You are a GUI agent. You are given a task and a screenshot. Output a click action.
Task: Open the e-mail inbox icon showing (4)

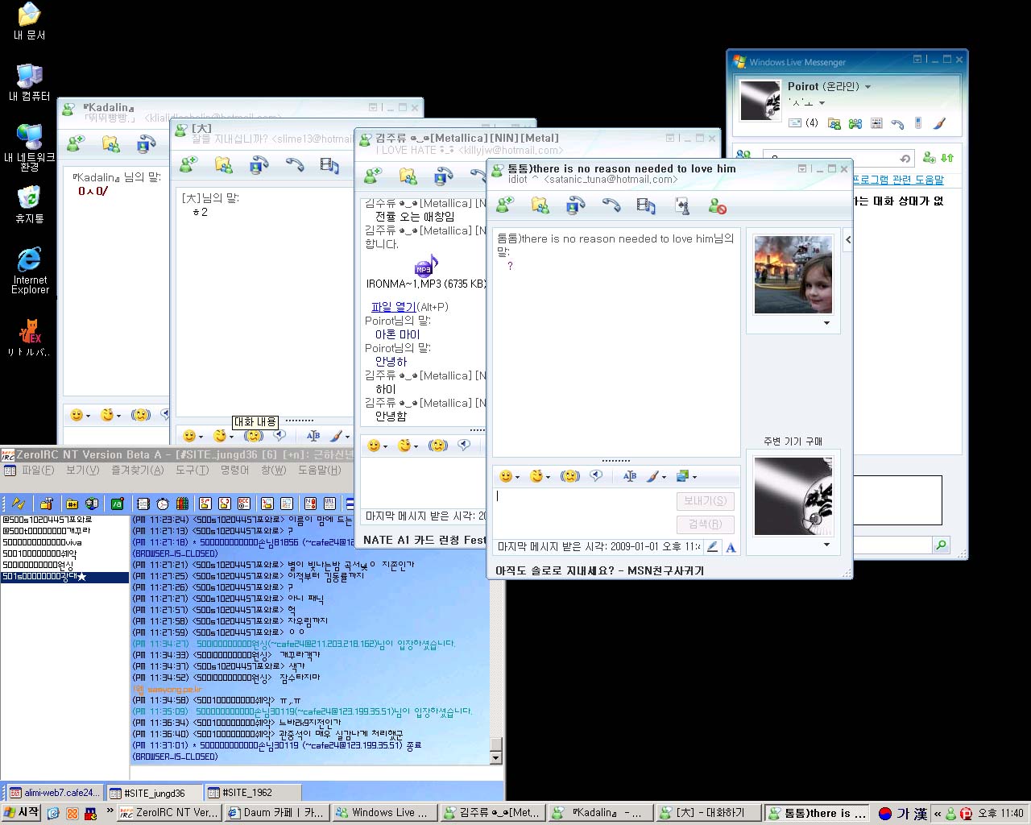click(803, 123)
